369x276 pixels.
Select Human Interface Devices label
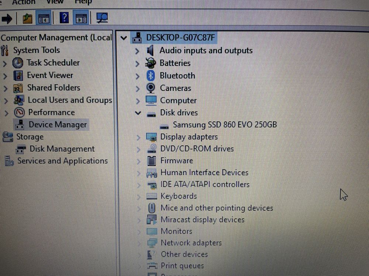click(204, 173)
